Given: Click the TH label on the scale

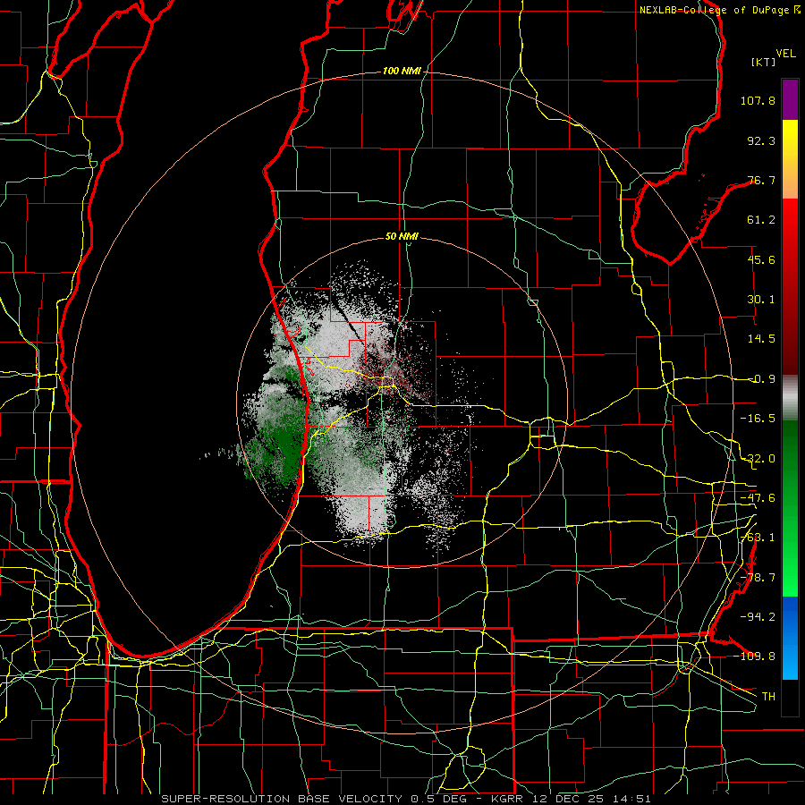Looking at the screenshot, I should point(768,697).
